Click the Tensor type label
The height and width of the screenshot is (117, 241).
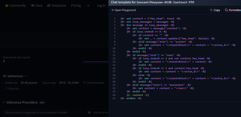pos(49,83)
